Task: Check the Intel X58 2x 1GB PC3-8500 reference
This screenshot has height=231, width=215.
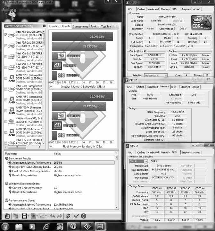Action: (x=6, y=67)
